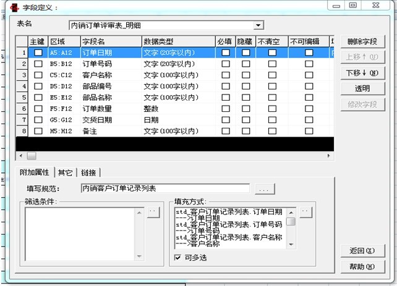Switch to the 其它 tab
Screen dimensions: 397x286
[65, 172]
